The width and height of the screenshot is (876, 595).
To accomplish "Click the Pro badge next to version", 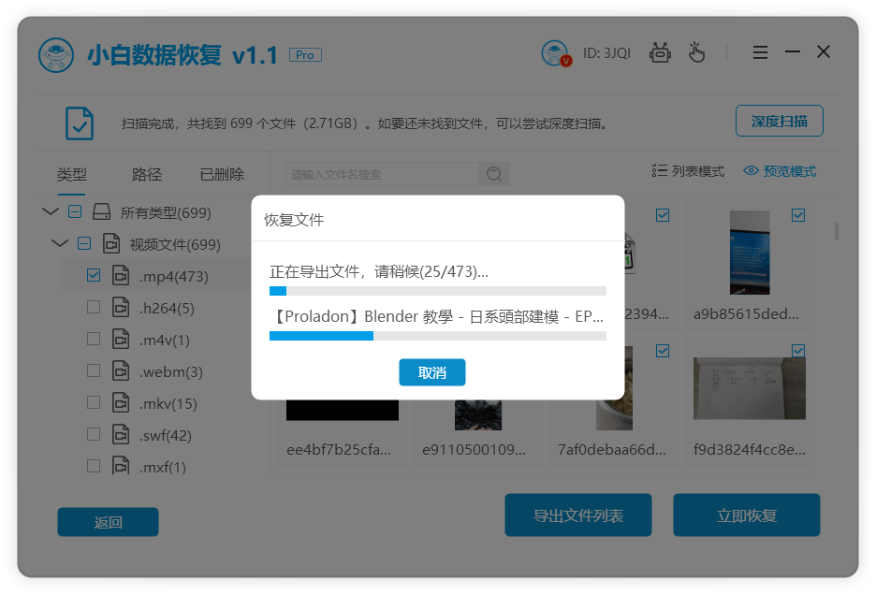I will 305,55.
